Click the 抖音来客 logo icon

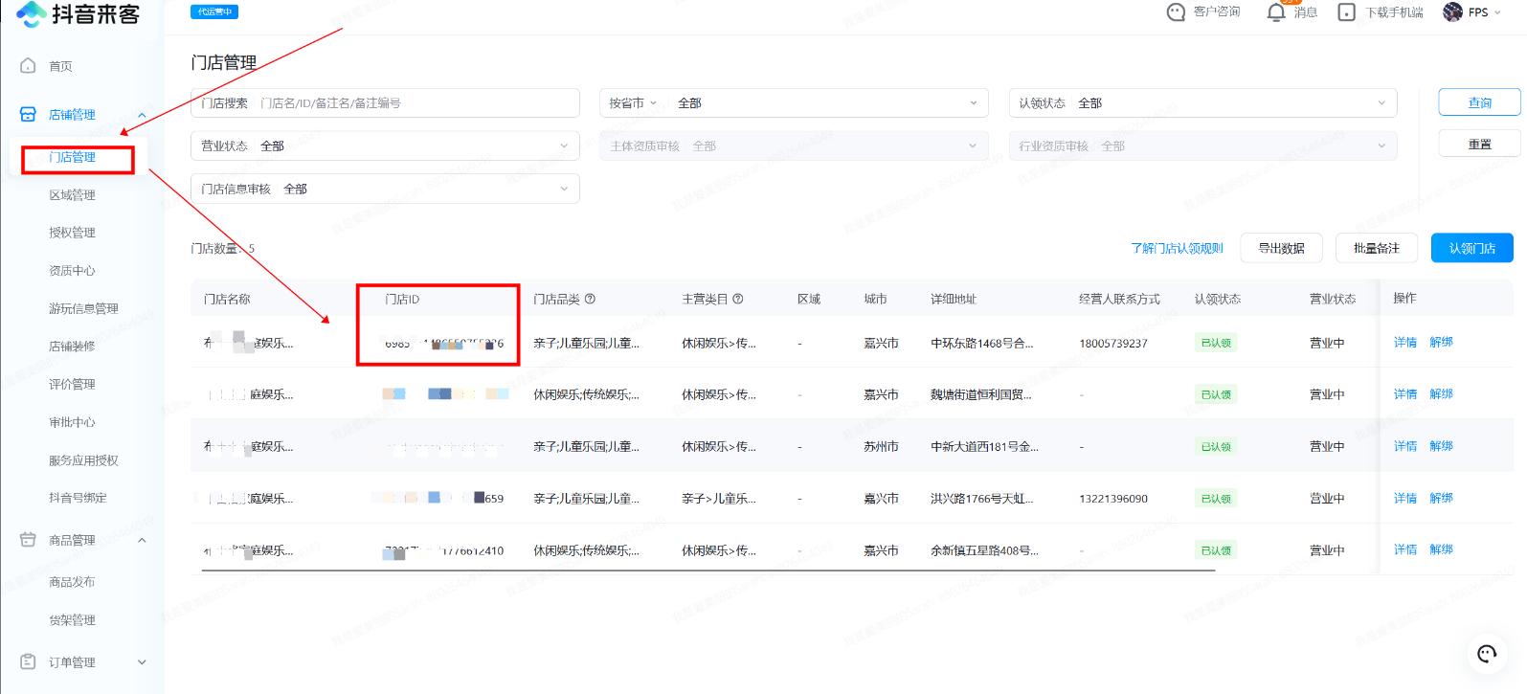click(32, 13)
